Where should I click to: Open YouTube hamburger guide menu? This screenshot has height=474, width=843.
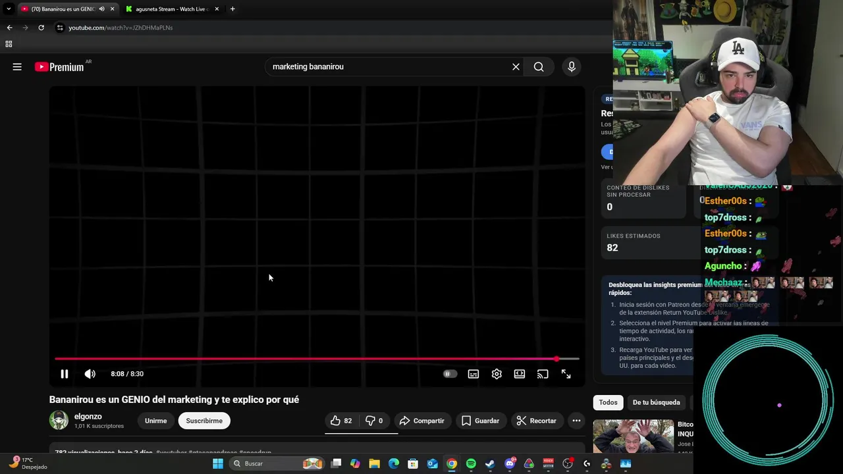click(x=17, y=66)
